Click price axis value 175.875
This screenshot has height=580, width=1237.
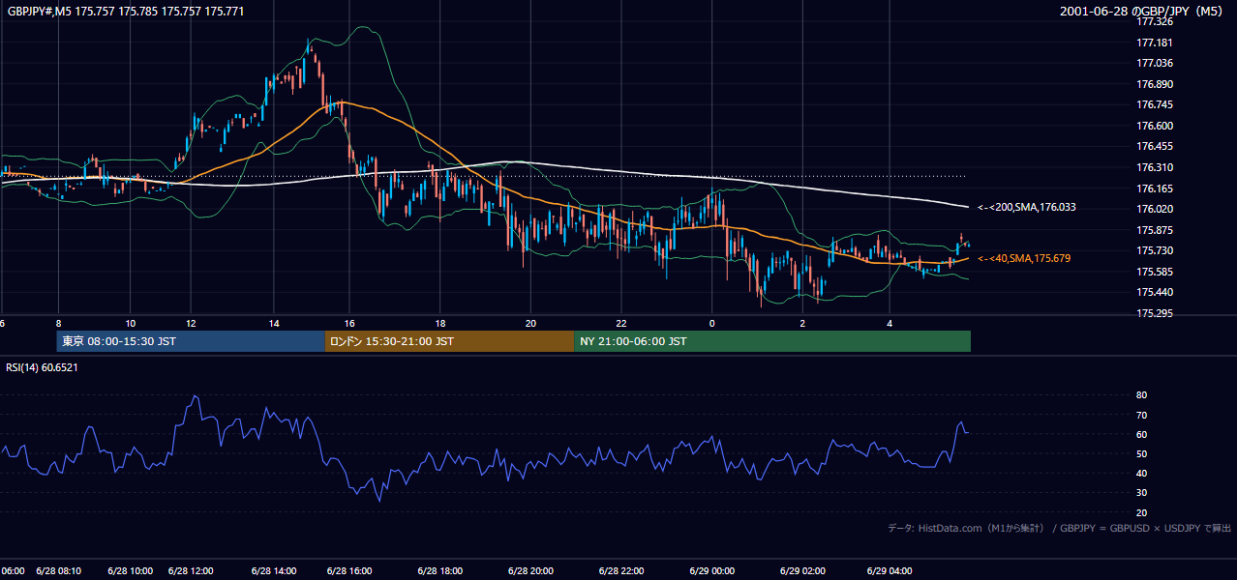pos(1154,230)
